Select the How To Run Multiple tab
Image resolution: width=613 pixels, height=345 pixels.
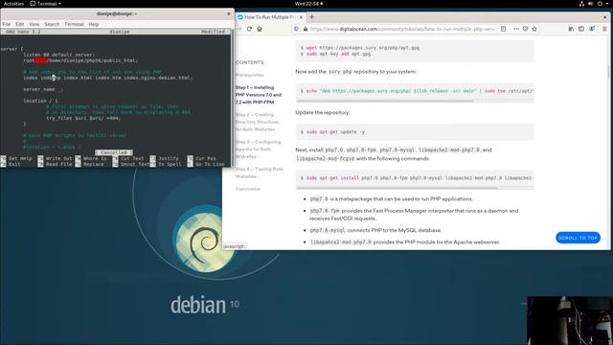tap(270, 17)
